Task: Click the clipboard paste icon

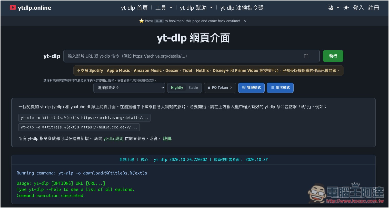Action: (x=306, y=56)
